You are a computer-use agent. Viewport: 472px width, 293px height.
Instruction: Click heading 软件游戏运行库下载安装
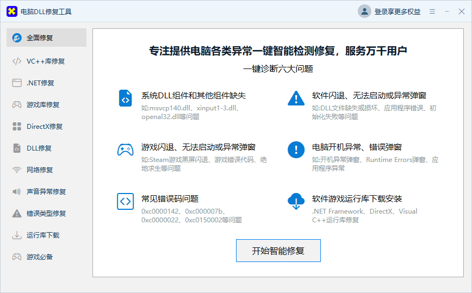(x=357, y=198)
